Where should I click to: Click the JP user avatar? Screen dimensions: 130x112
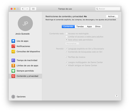tap(25, 23)
